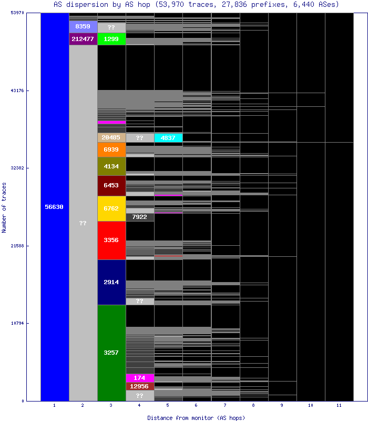
Task: Click the navy 2914 block
Action: (111, 282)
